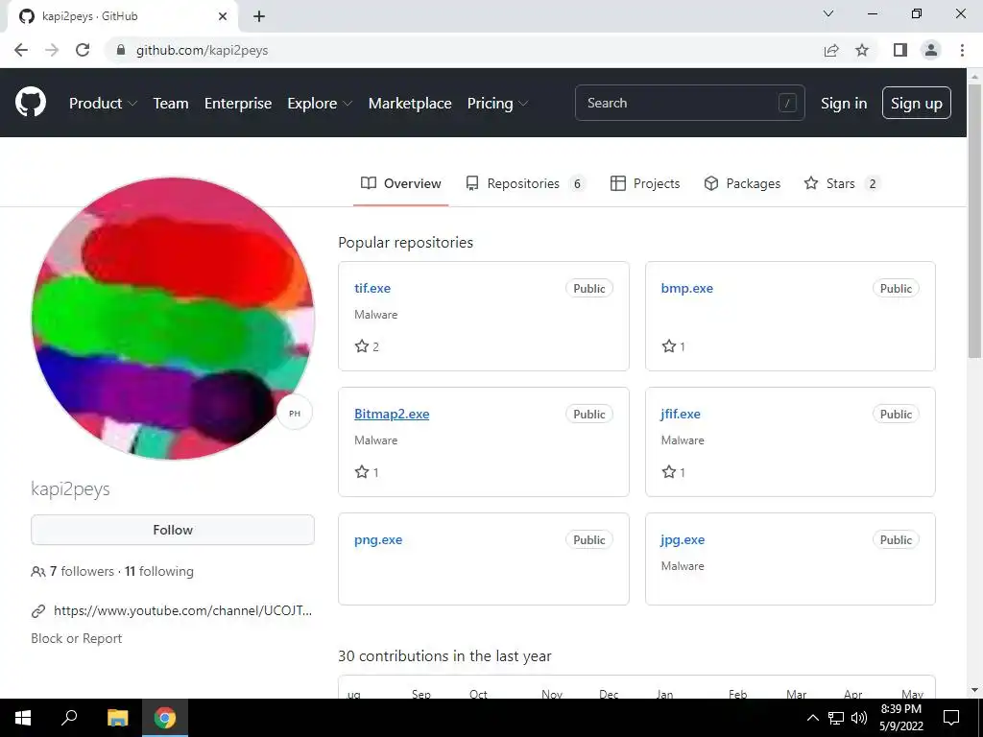Open Chrome three-dot menu
This screenshot has height=737, width=983.
[962, 50]
